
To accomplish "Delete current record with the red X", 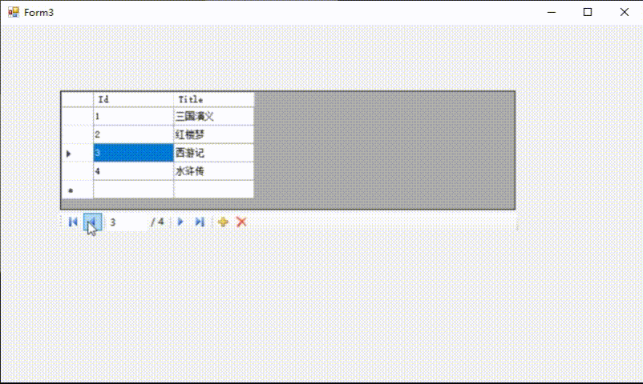I will click(x=241, y=222).
